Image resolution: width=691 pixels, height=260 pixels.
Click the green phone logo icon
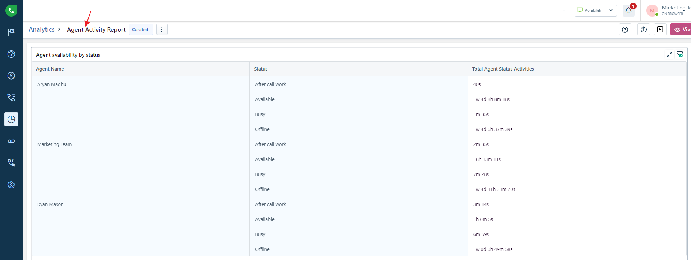11,10
